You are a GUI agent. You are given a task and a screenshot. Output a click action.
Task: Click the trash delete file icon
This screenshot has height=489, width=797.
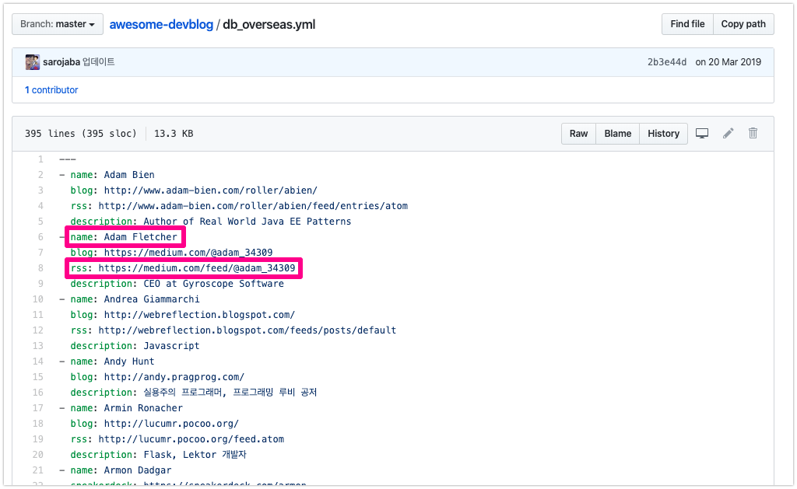click(x=753, y=134)
